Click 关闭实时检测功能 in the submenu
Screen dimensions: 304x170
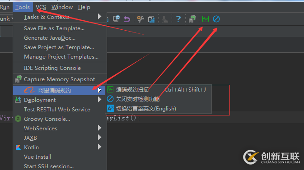tap(138, 99)
